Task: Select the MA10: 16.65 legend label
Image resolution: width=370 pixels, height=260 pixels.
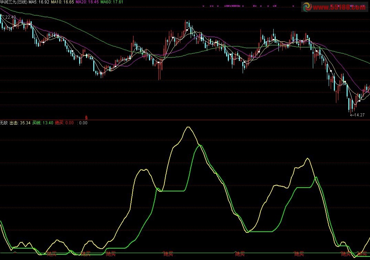Action: (x=62, y=2)
